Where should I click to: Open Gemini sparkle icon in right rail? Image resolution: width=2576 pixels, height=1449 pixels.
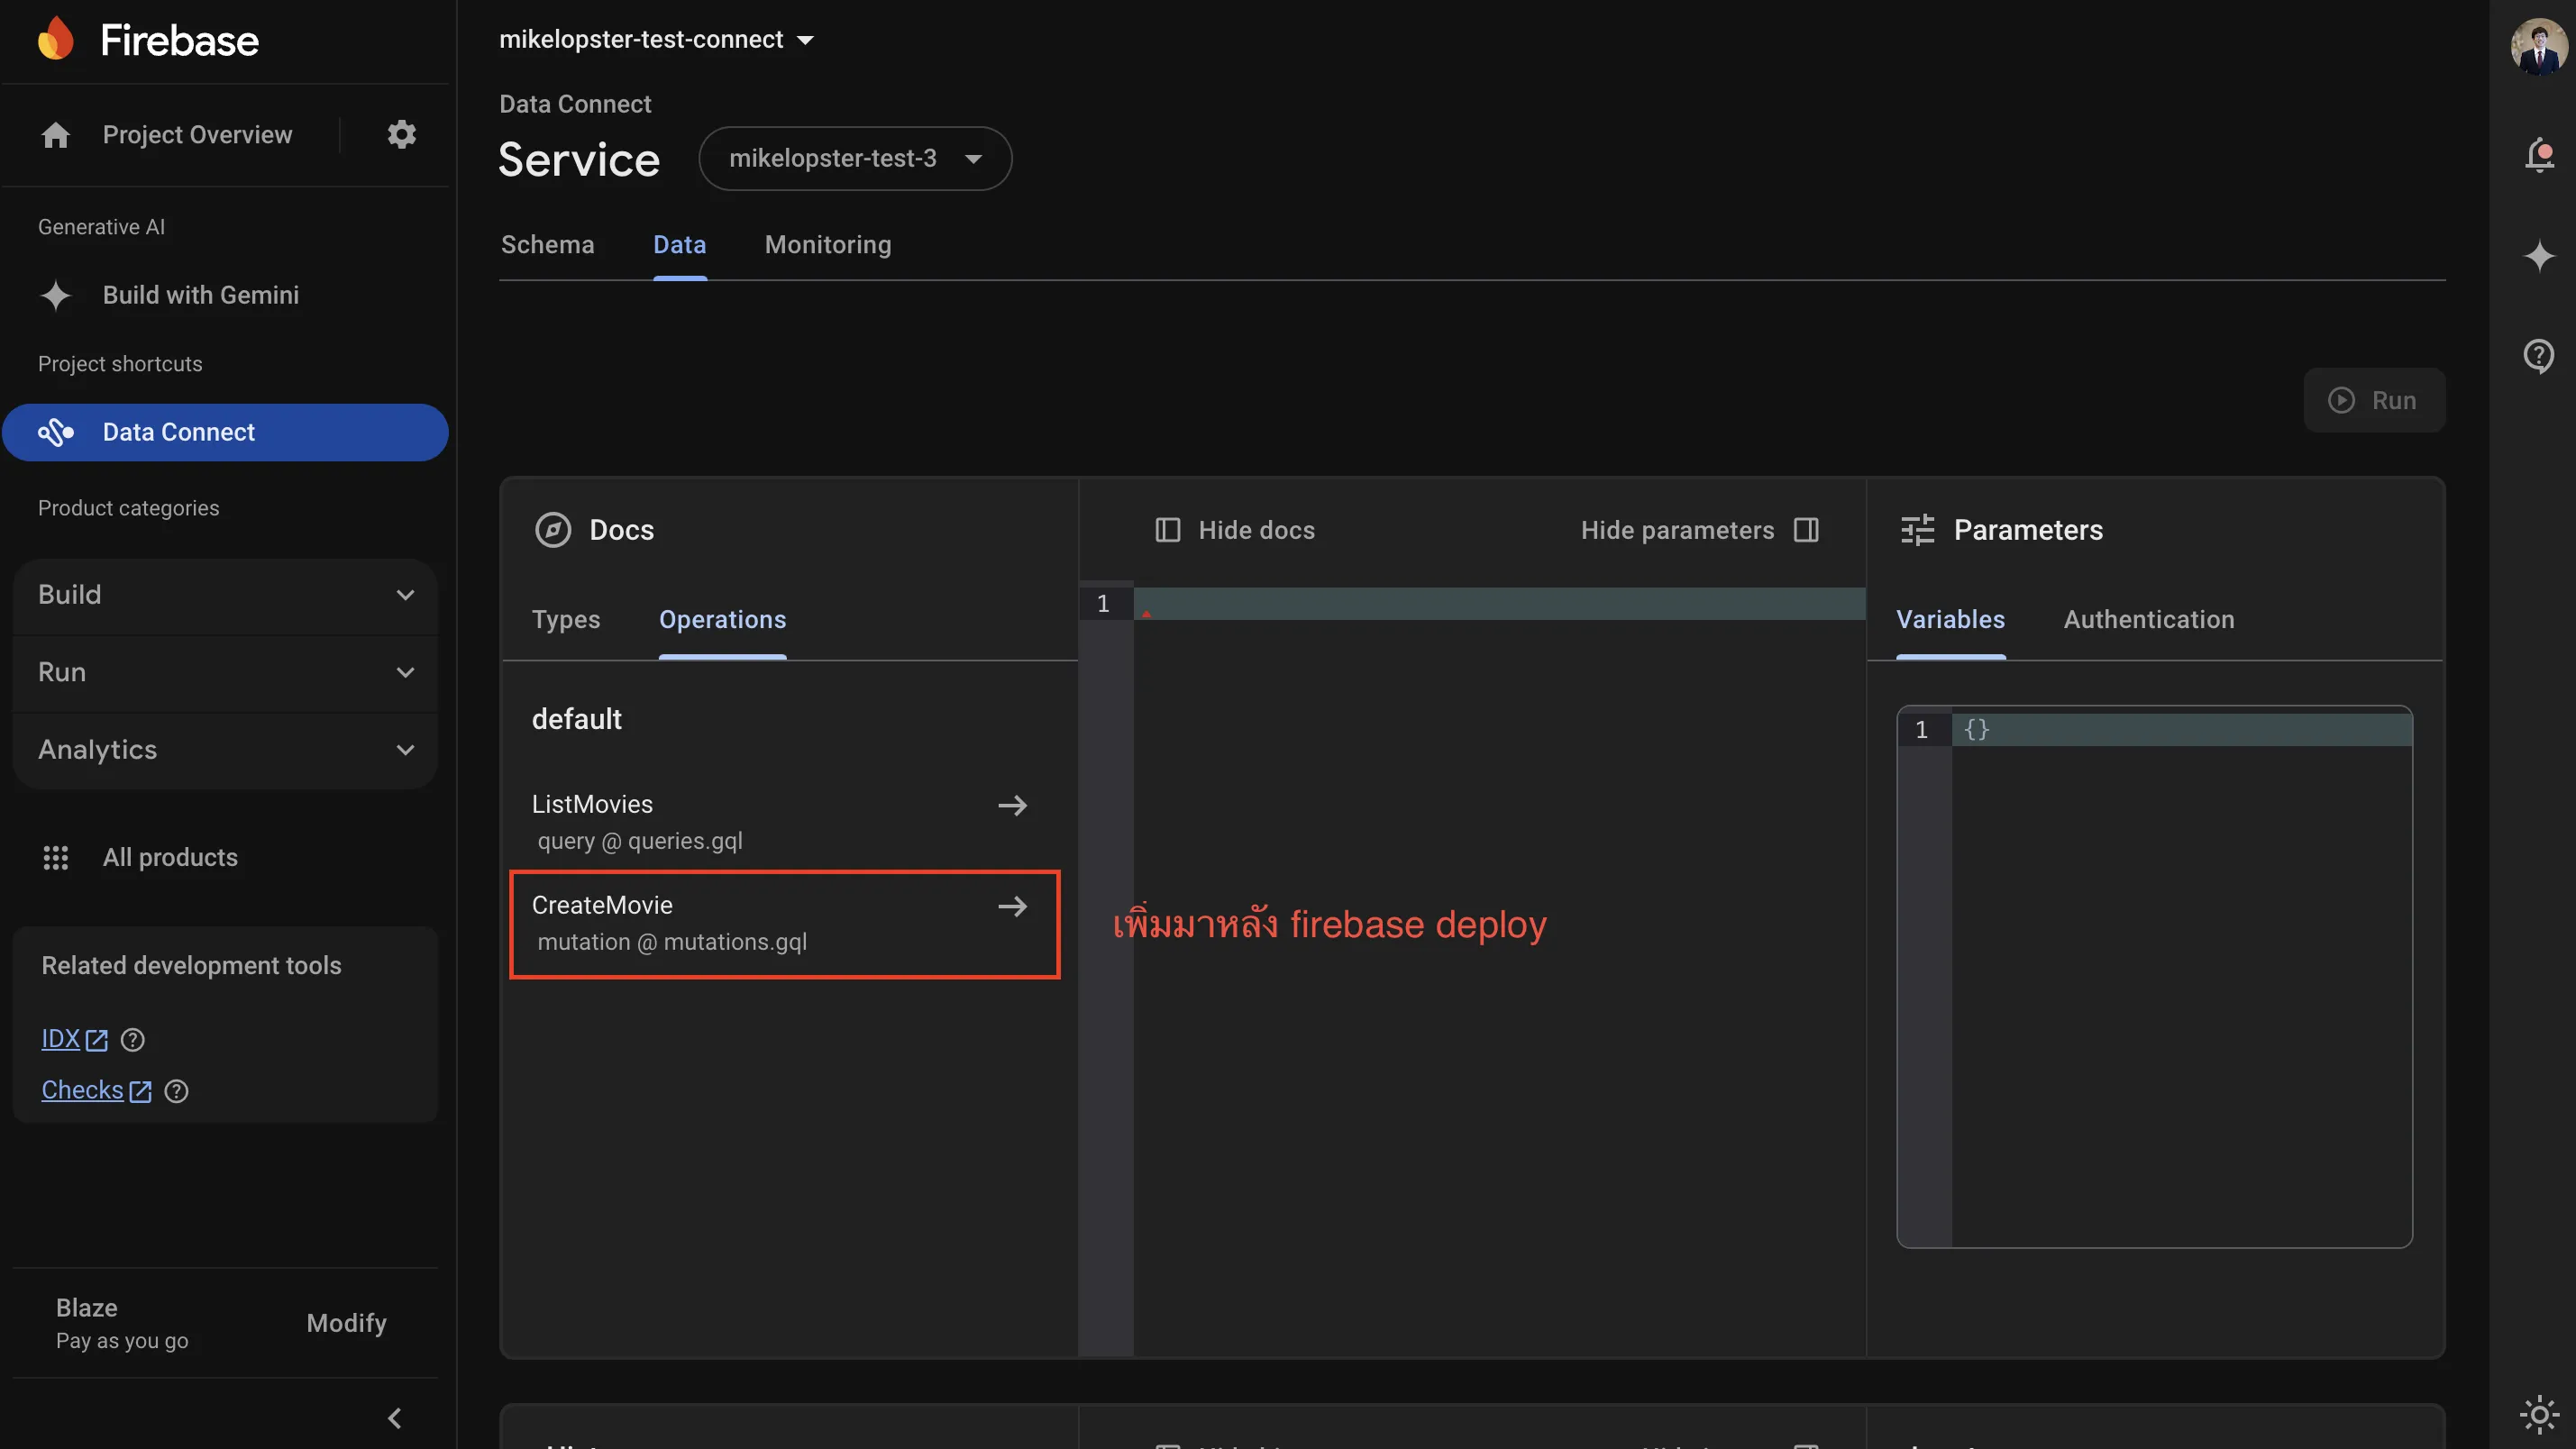[2539, 256]
